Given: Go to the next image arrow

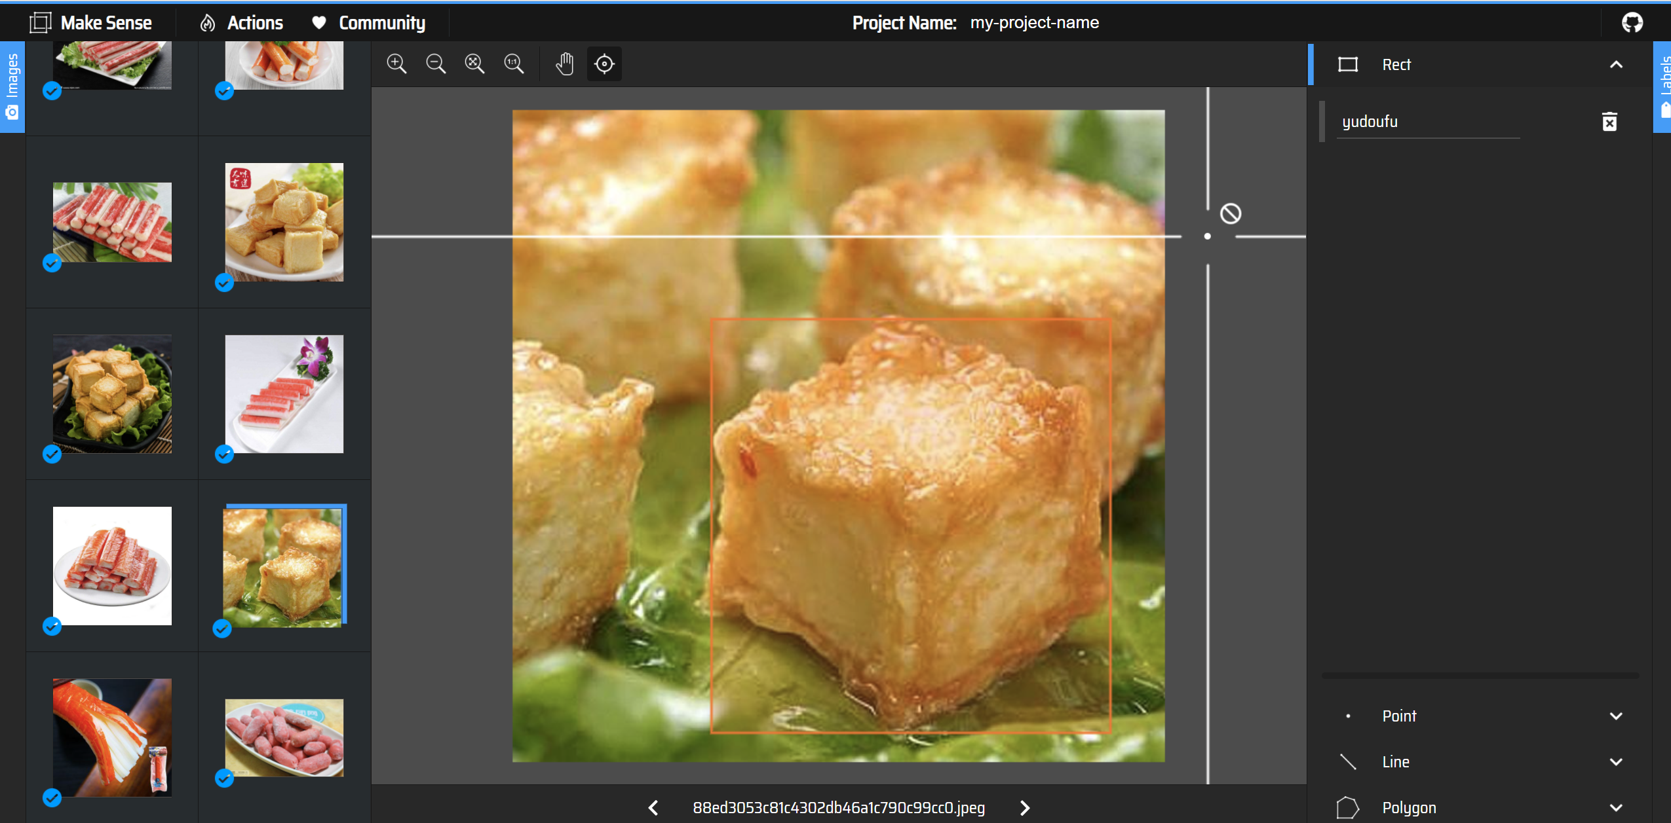Looking at the screenshot, I should pyautogui.click(x=1025, y=807).
